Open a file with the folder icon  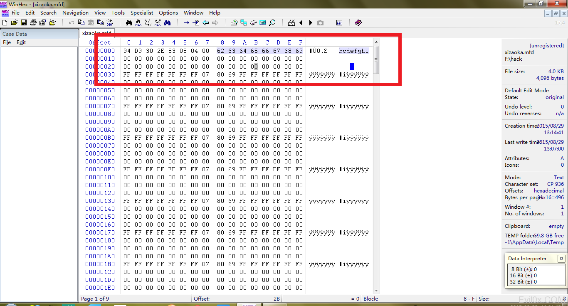tap(14, 22)
